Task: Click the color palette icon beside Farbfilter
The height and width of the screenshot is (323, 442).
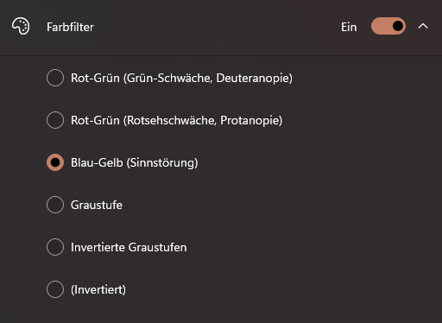Action: [21, 27]
